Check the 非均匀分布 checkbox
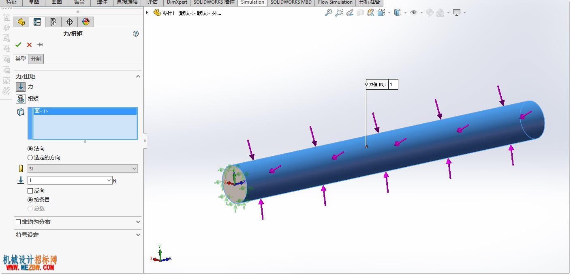 click(x=18, y=222)
